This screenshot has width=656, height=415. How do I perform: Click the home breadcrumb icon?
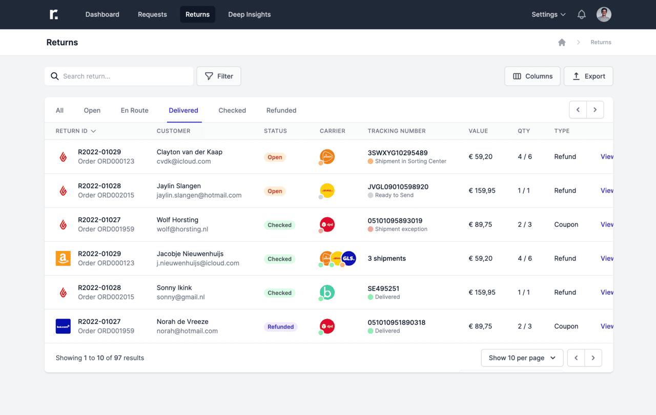(x=562, y=43)
